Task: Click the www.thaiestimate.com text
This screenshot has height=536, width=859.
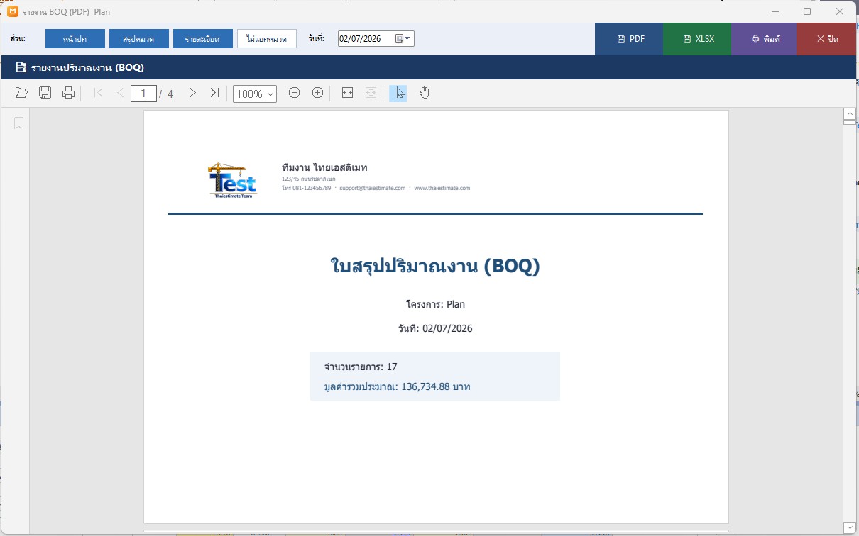Action: [x=442, y=188]
